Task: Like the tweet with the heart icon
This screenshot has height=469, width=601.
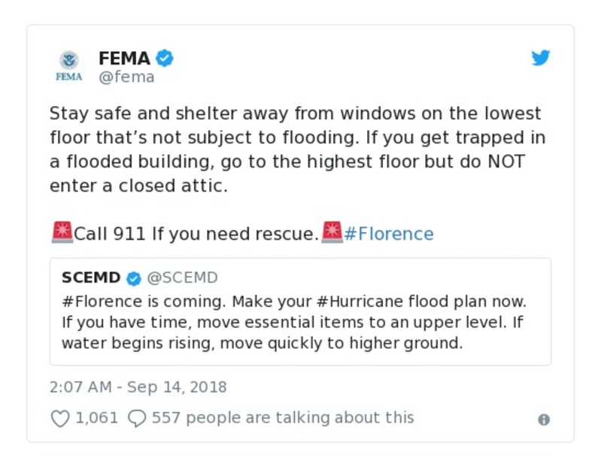Action: coord(60,418)
